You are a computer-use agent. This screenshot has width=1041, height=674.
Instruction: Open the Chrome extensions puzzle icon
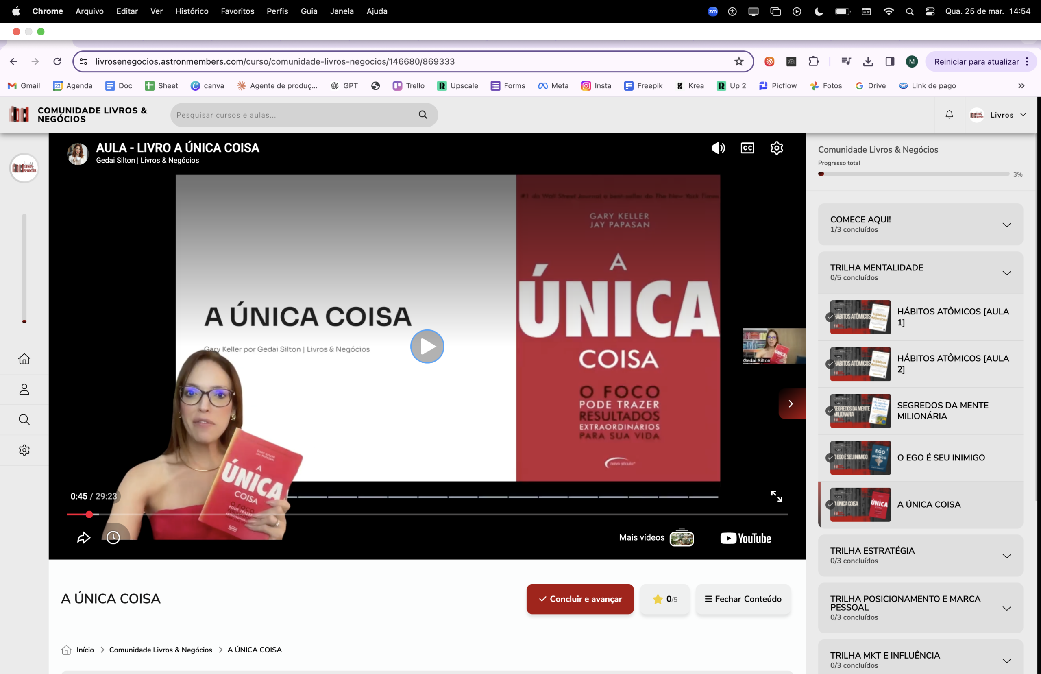pyautogui.click(x=813, y=61)
